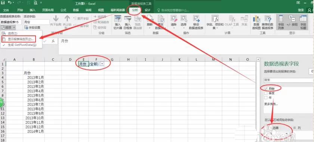Click the field list search (搜索) box
Viewport: 314px width, 142px height.
289,80
